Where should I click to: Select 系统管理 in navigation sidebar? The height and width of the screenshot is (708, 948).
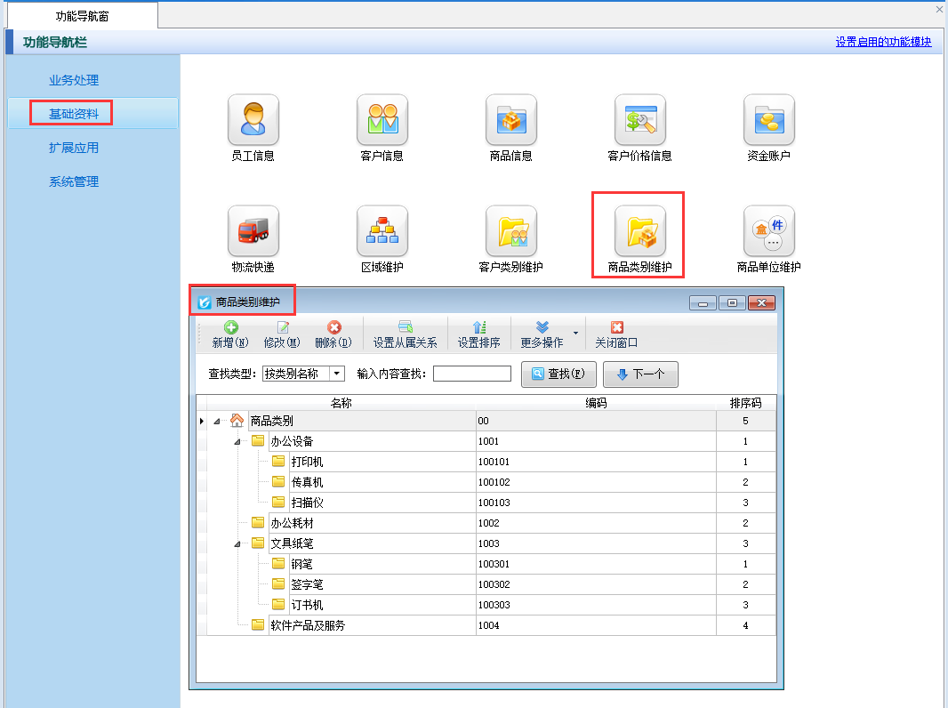(x=74, y=181)
